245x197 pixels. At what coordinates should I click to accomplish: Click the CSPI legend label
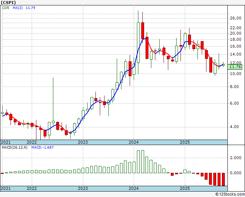[6, 8]
